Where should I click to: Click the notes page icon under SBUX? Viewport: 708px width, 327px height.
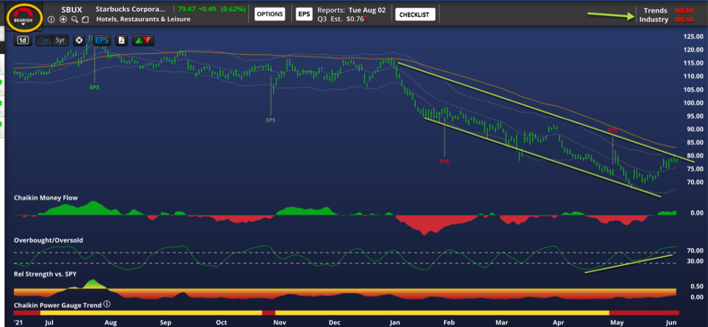tap(85, 19)
